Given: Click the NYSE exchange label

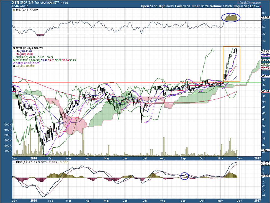Looking at the screenshot, I should point(64,3).
